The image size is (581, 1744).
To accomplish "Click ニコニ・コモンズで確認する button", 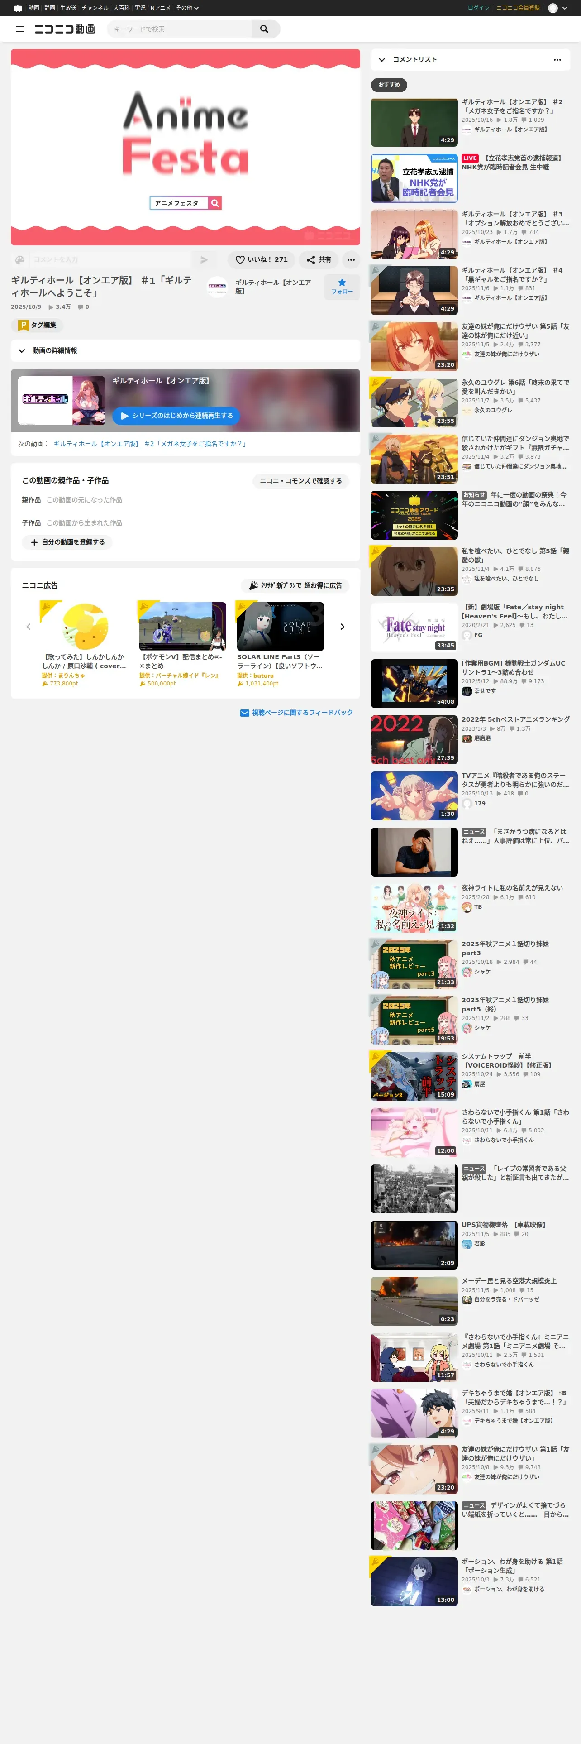I will click(301, 481).
